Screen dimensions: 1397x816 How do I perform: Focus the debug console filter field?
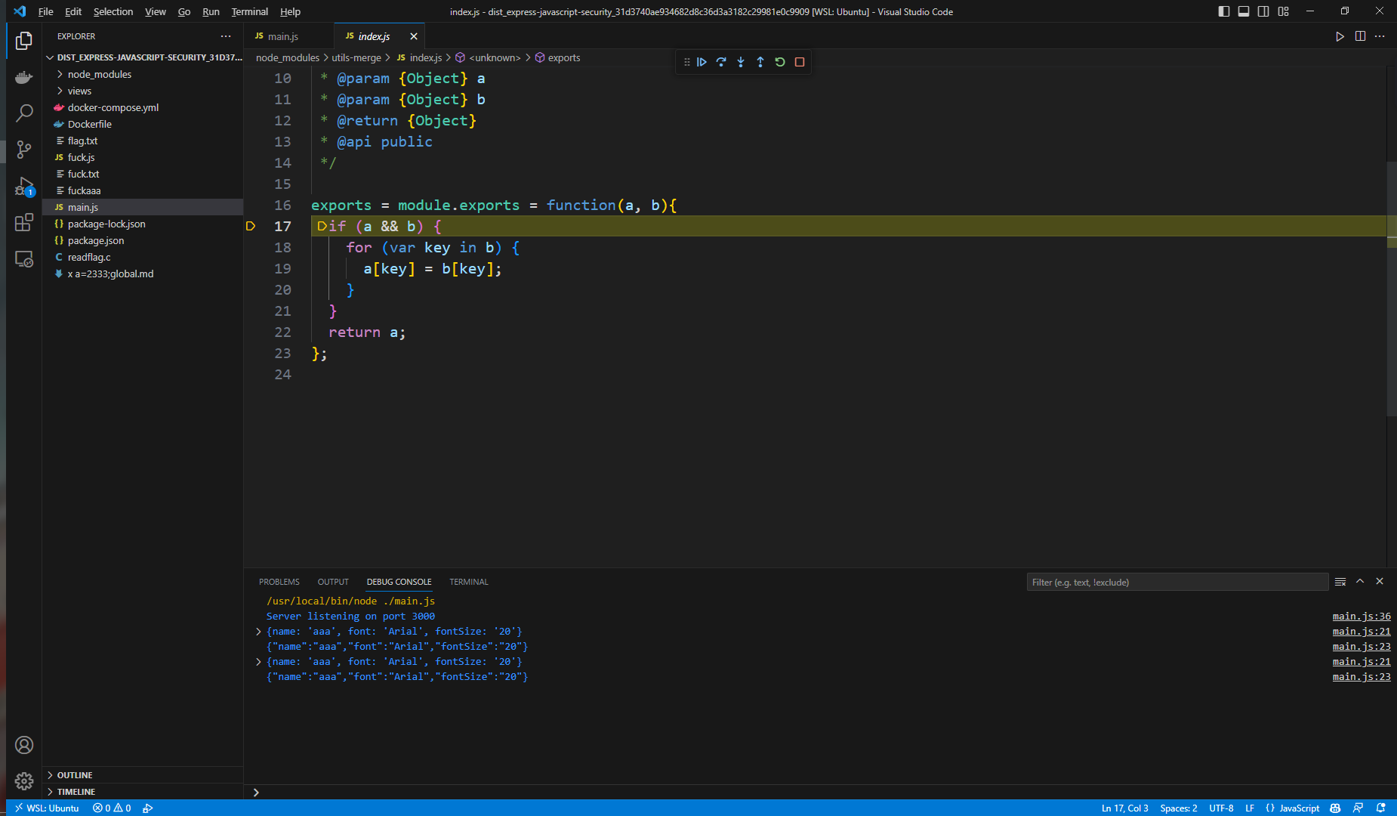coord(1177,582)
